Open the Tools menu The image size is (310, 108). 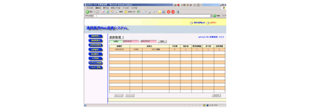126,8
